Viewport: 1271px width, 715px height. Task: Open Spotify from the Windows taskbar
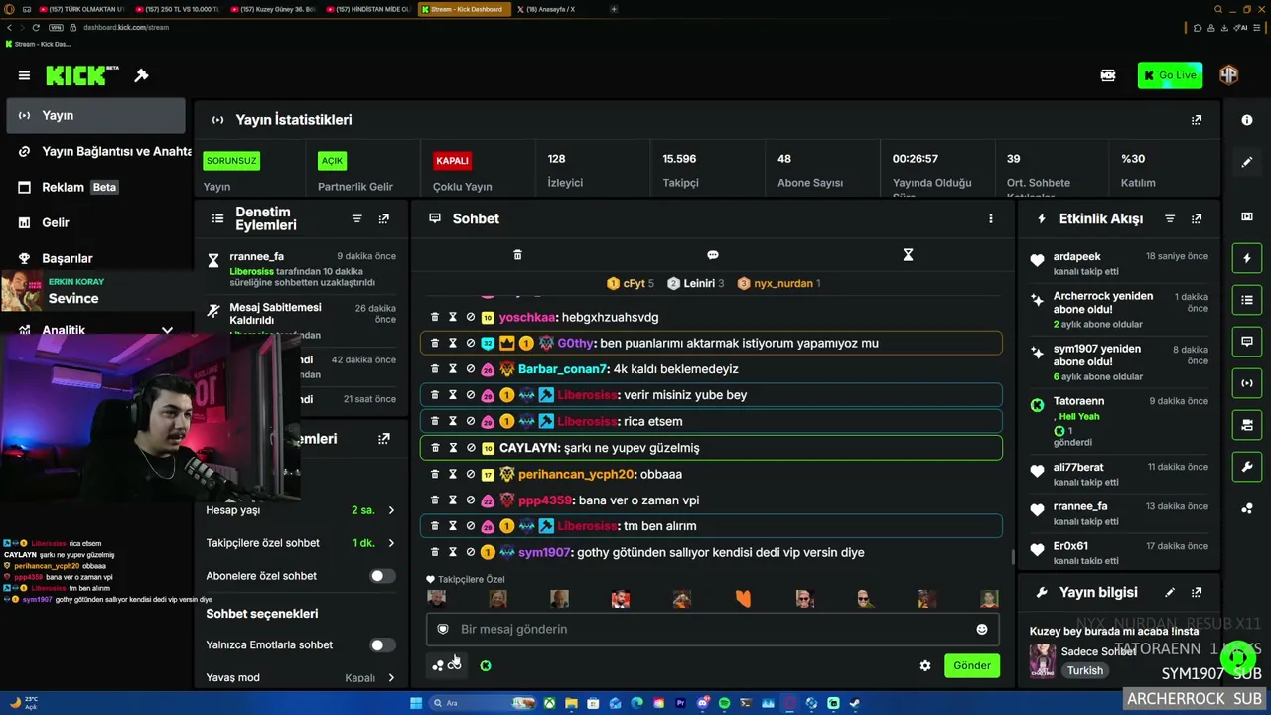(x=724, y=704)
